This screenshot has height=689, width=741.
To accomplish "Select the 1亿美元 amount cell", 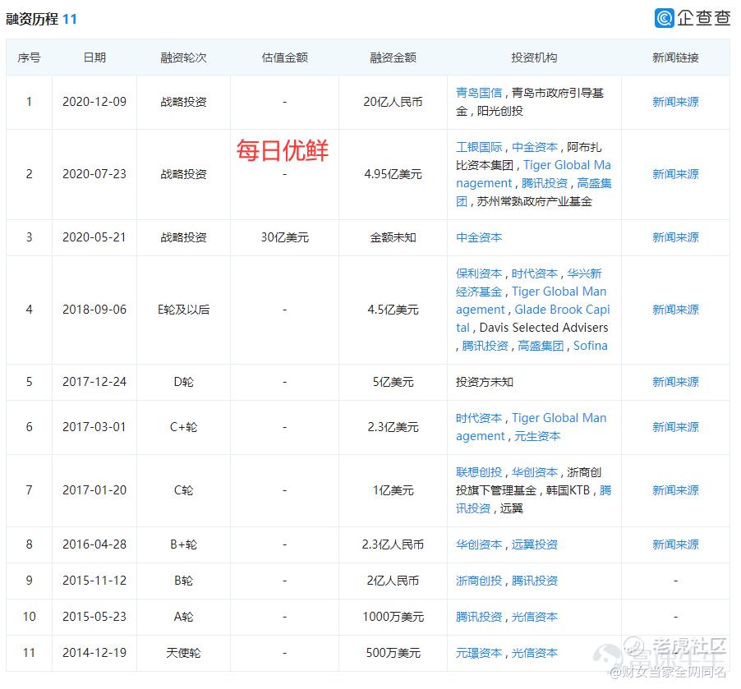I will tap(393, 490).
